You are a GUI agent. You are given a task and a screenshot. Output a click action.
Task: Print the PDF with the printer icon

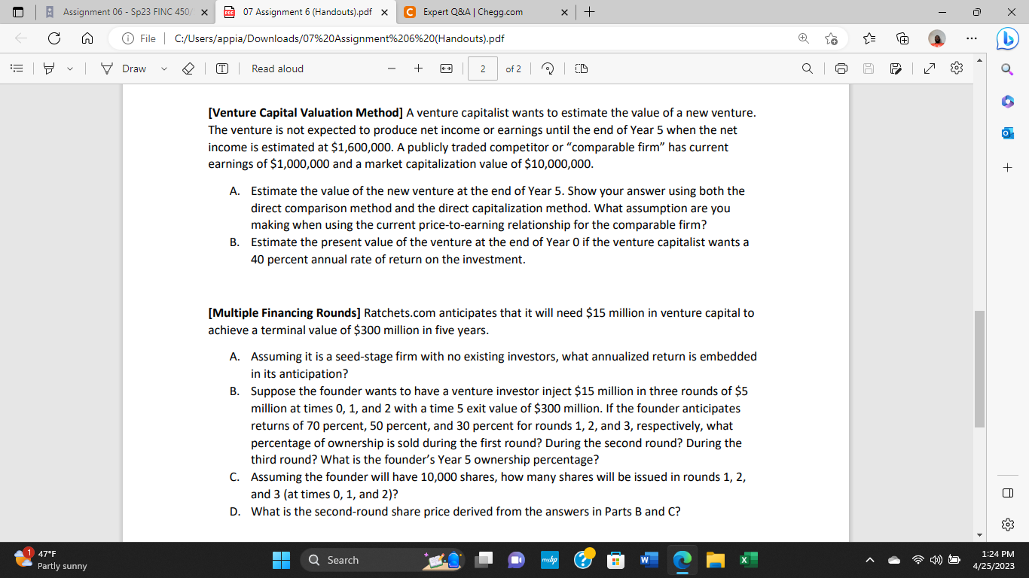(x=841, y=68)
